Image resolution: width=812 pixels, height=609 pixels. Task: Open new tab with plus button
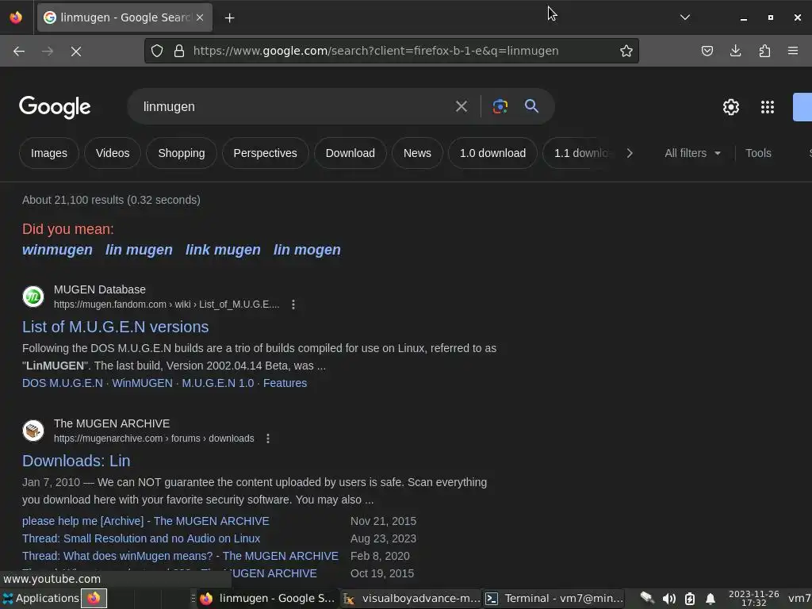coord(229,17)
